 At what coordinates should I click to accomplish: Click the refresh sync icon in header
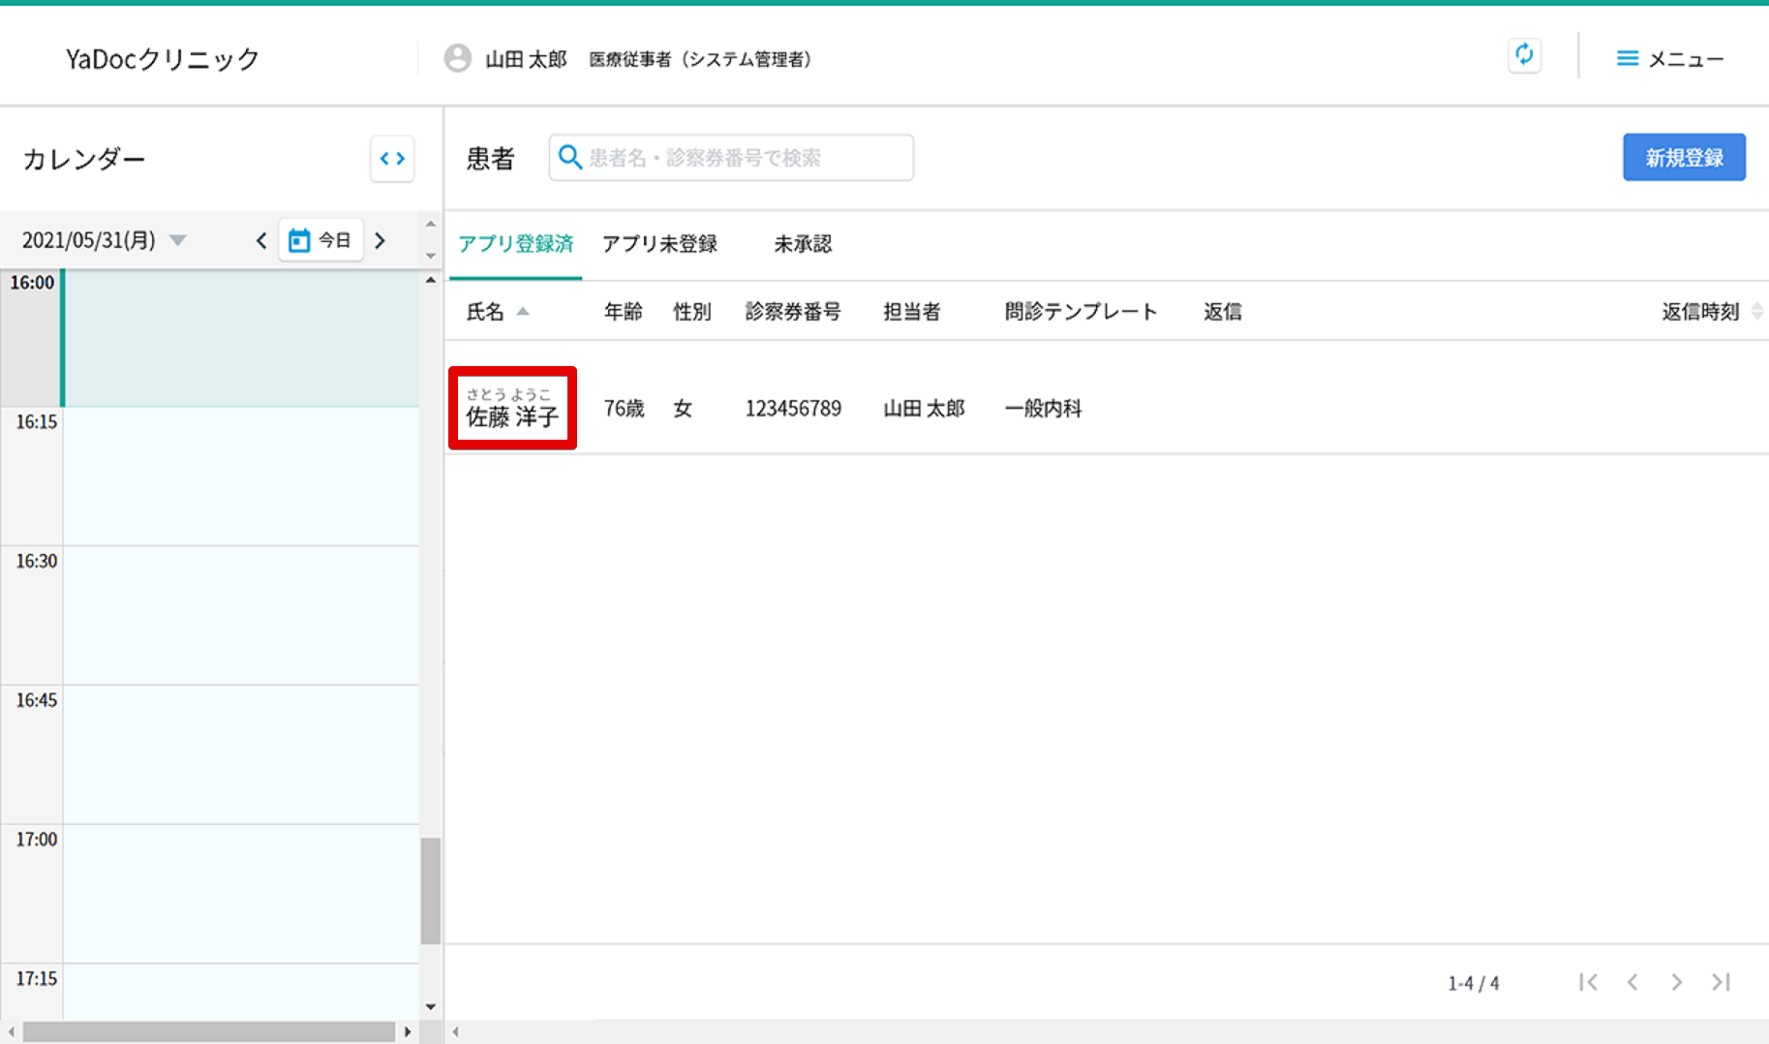point(1524,55)
